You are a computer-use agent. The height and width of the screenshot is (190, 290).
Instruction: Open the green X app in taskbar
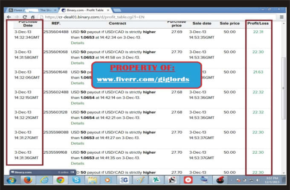coord(156,180)
